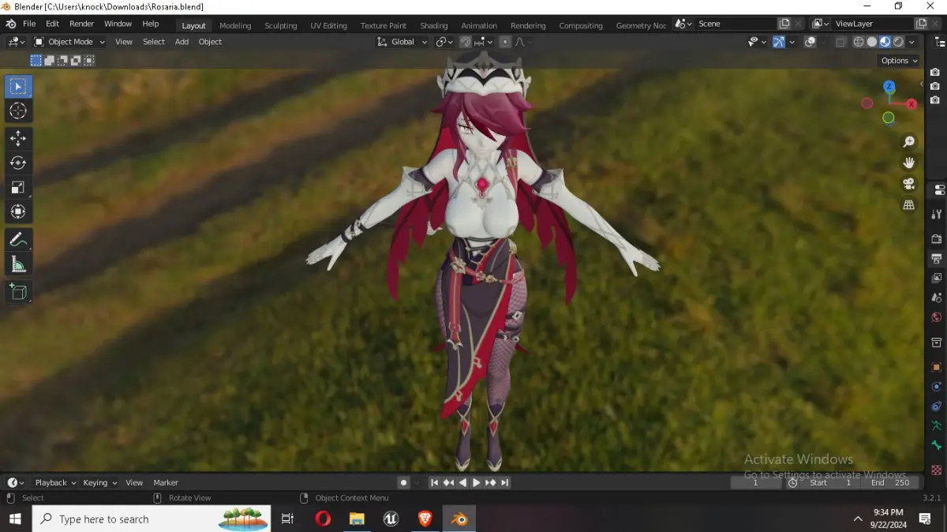Switch to wireframe viewport shading
Viewport: 947px width, 532px height.
click(859, 42)
